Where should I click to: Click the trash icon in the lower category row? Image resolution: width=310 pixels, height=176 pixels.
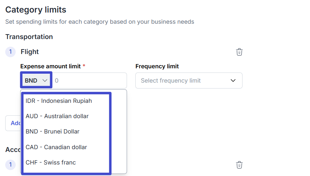pyautogui.click(x=239, y=165)
